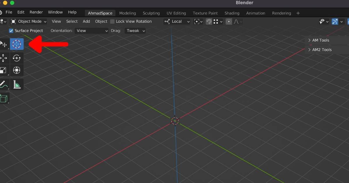
Task: Enable Lock View Rotation
Action: (x=112, y=21)
